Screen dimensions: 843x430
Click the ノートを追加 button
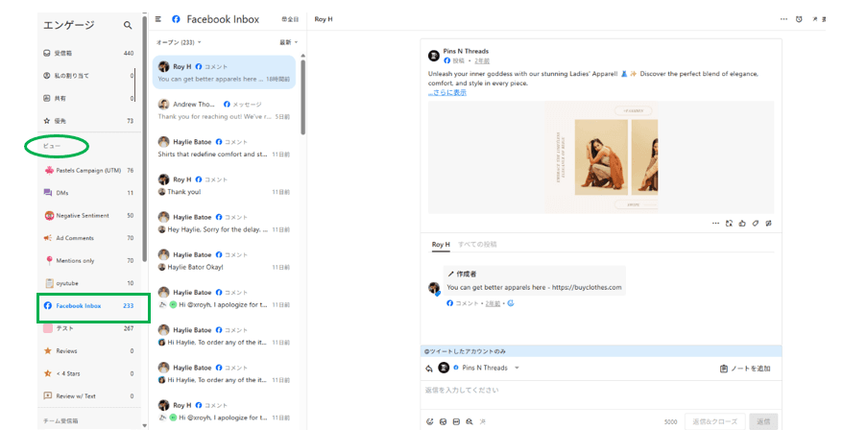pos(745,368)
